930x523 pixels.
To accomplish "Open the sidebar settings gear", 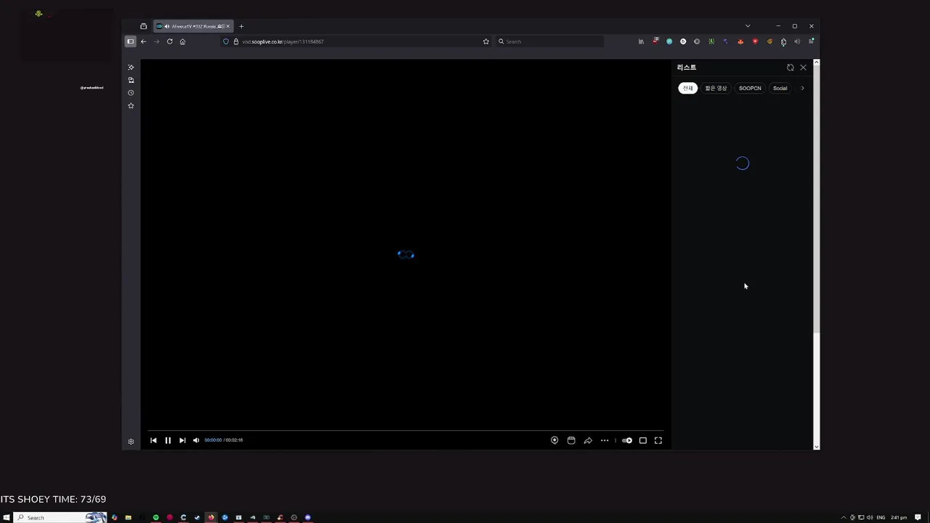I will pos(131,442).
